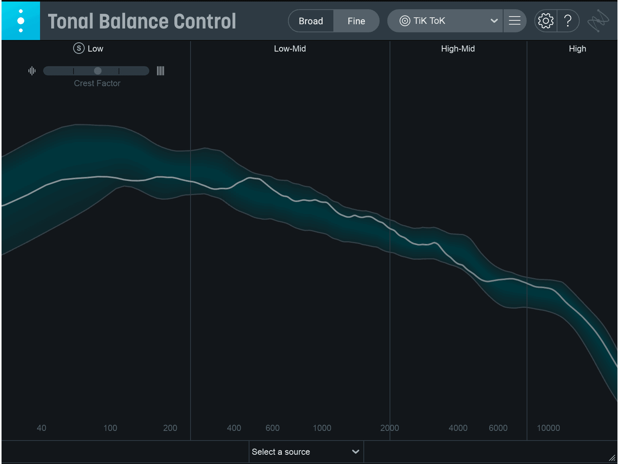Viewport: 619px width, 464px height.
Task: Click the dynamic waveform icon beside Crest Factor
Action: pos(32,71)
